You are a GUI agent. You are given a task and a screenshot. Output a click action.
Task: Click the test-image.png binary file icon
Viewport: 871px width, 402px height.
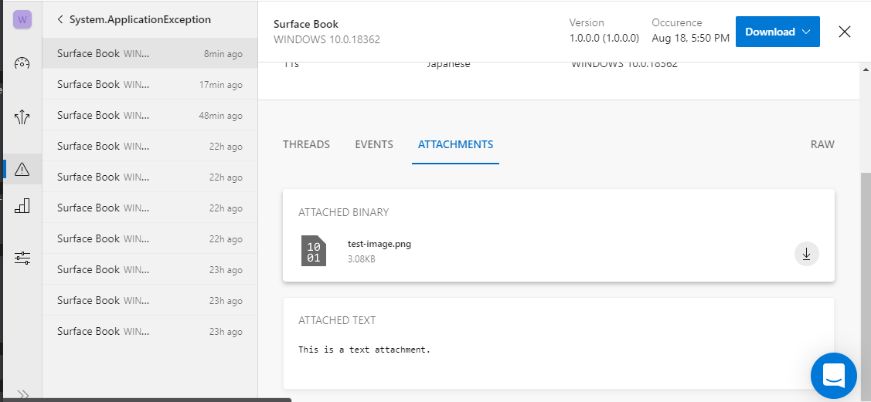[313, 251]
